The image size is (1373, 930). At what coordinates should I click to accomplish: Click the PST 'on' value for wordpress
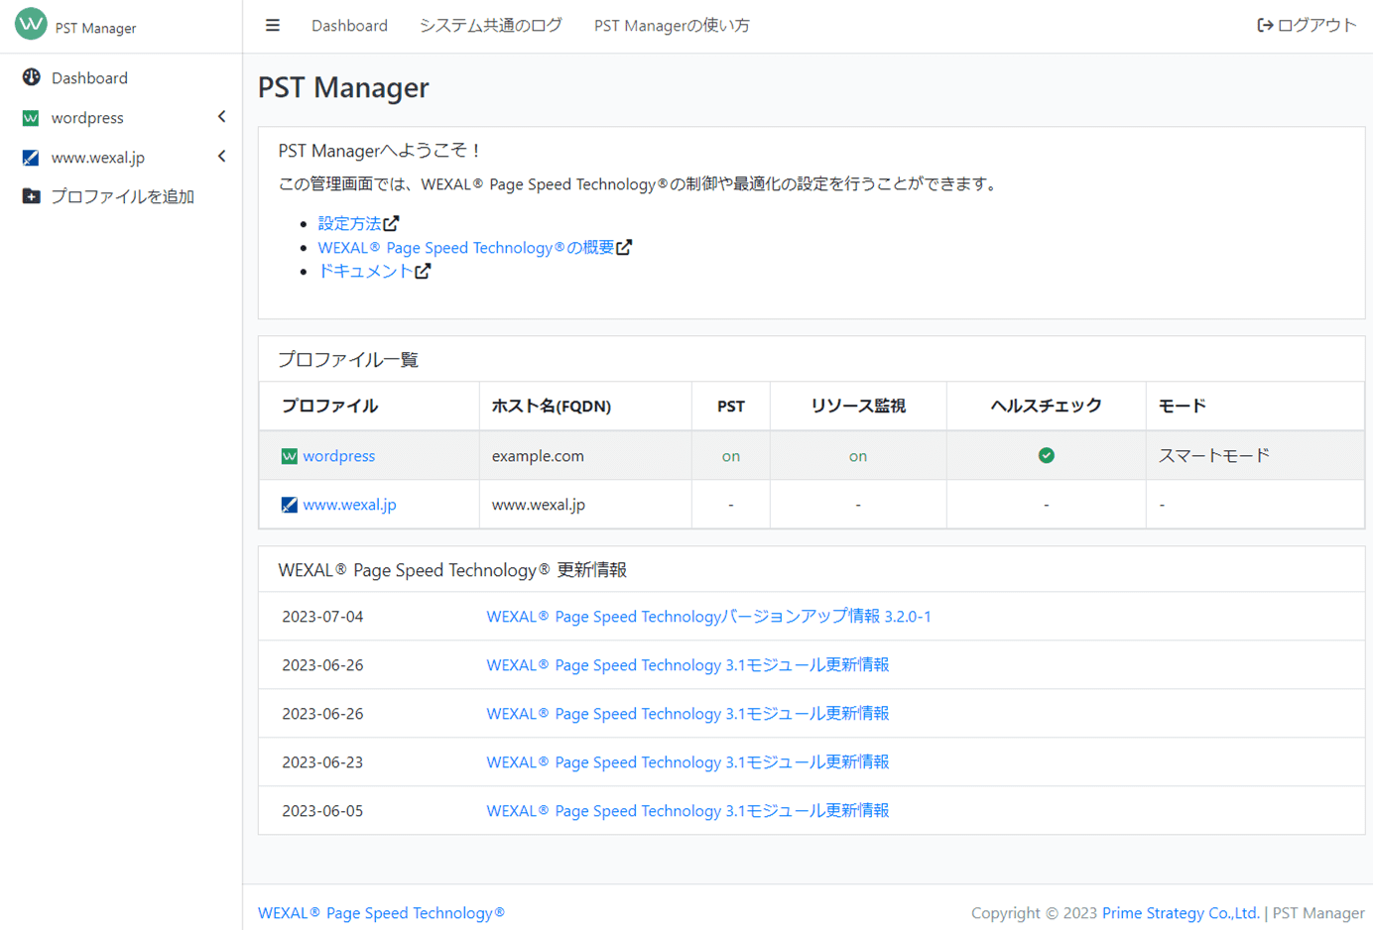tap(731, 456)
